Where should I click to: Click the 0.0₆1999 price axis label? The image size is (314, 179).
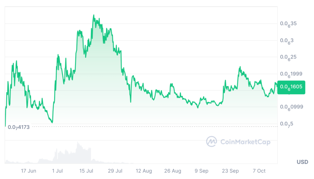[x=291, y=74]
